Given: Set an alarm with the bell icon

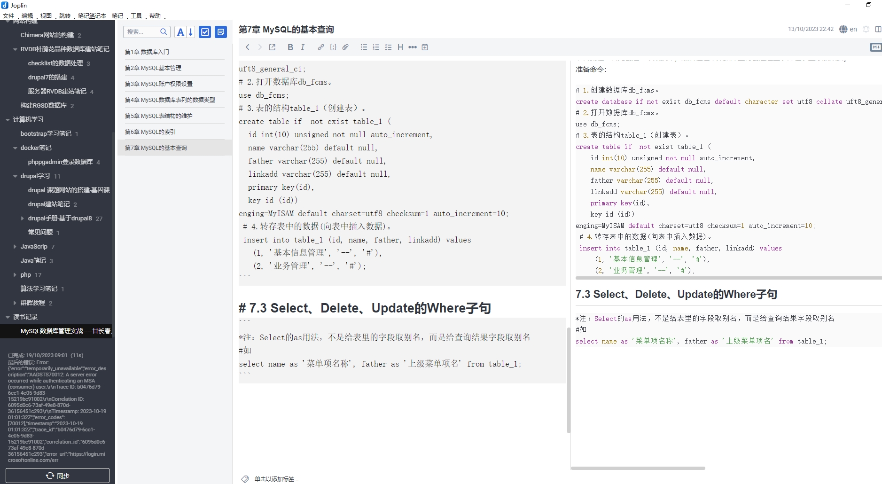Looking at the screenshot, I should point(866,29).
